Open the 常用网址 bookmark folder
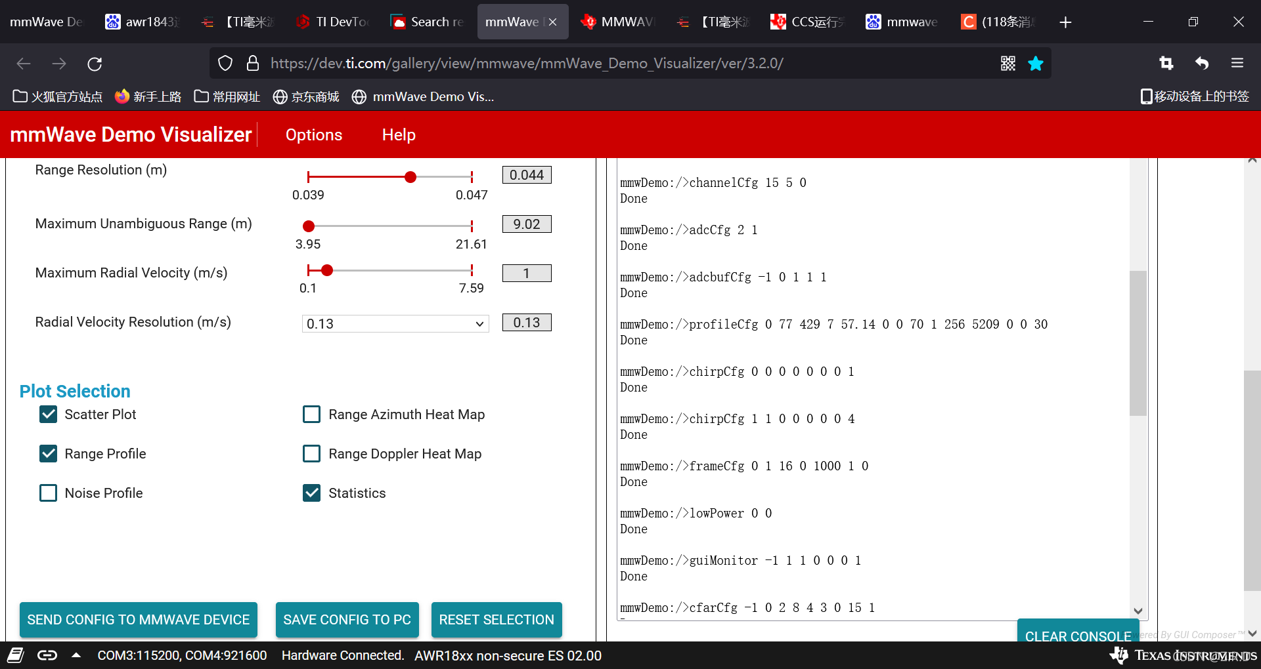The height and width of the screenshot is (669, 1261). click(x=227, y=97)
